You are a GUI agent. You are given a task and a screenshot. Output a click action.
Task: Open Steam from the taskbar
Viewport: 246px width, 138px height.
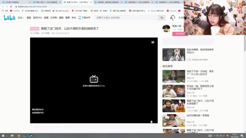[x=31, y=136]
